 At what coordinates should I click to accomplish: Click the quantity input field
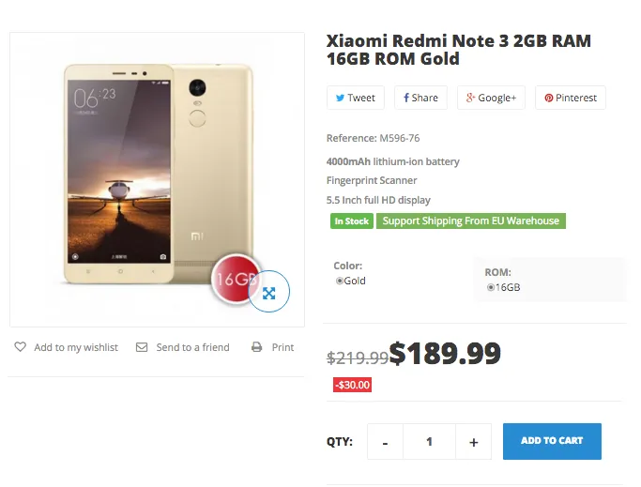point(429,442)
